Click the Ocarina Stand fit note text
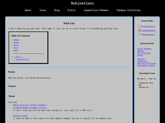The height and width of the screenshot is (123, 165). 62,118
